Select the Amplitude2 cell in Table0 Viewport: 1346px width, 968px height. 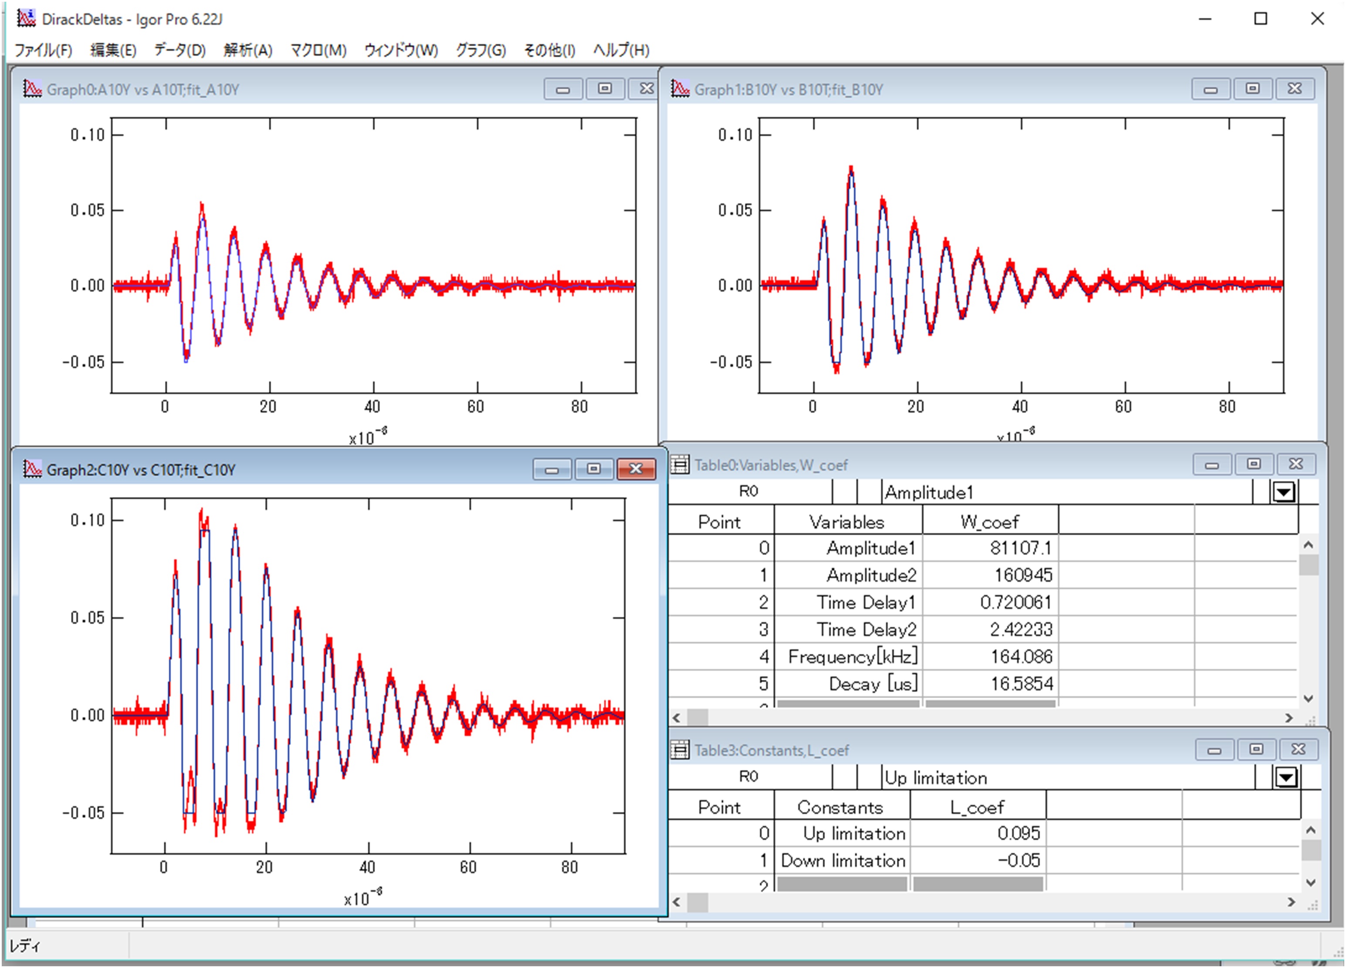pos(848,575)
